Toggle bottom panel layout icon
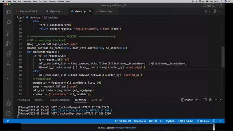233x131 pixels. pyautogui.click(x=209, y=5)
